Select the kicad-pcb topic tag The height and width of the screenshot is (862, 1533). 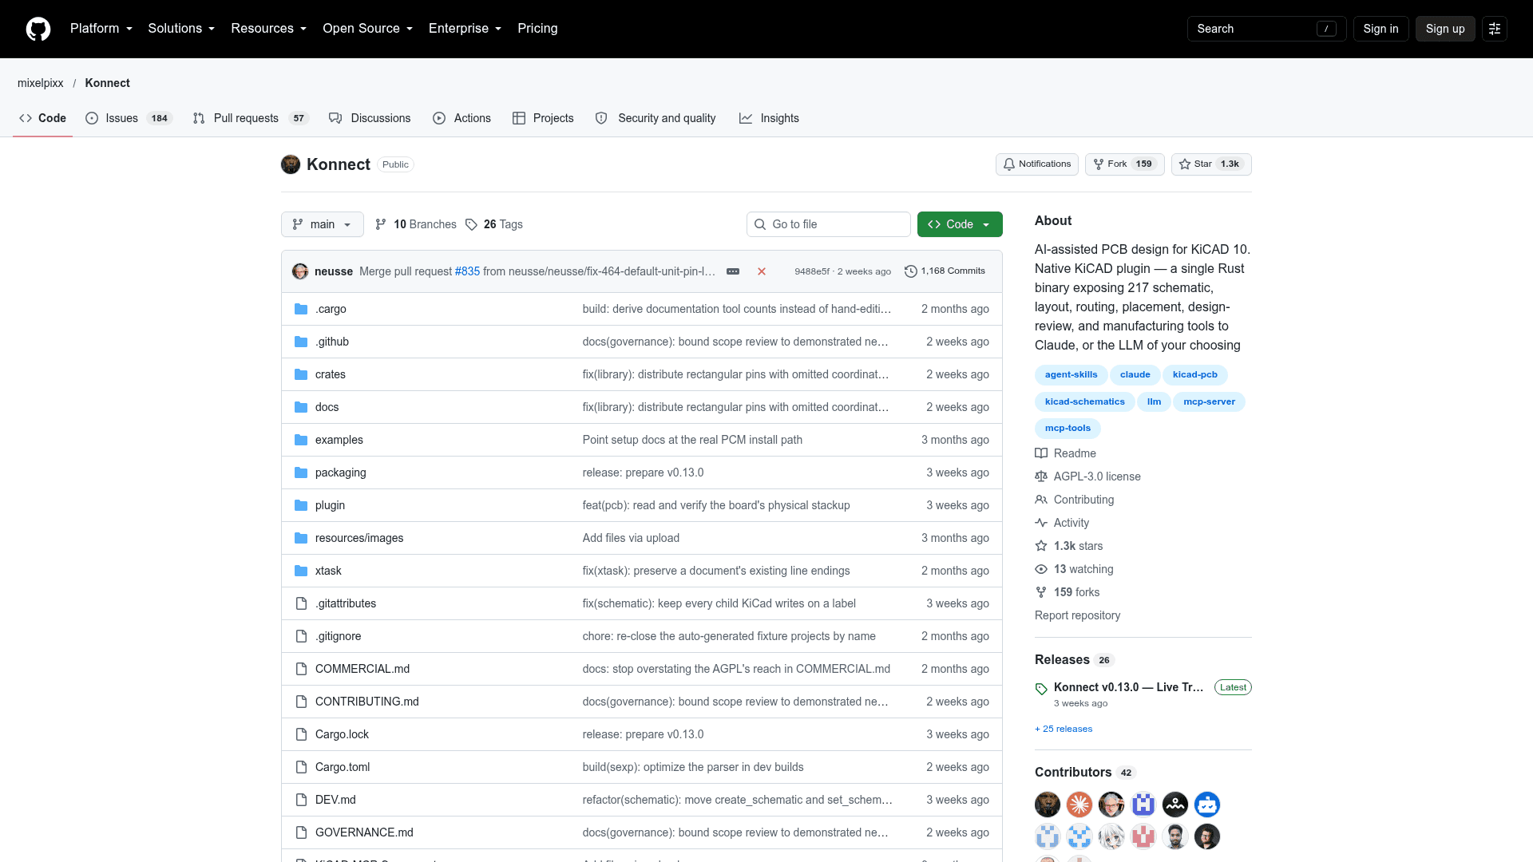pyautogui.click(x=1195, y=374)
